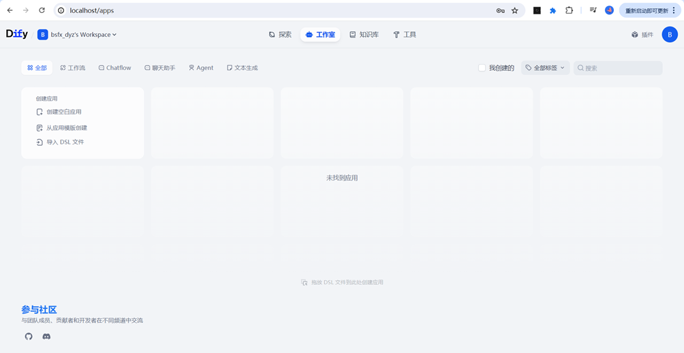Filter apps by 全部
Screen dimensions: 684x353
37,67
